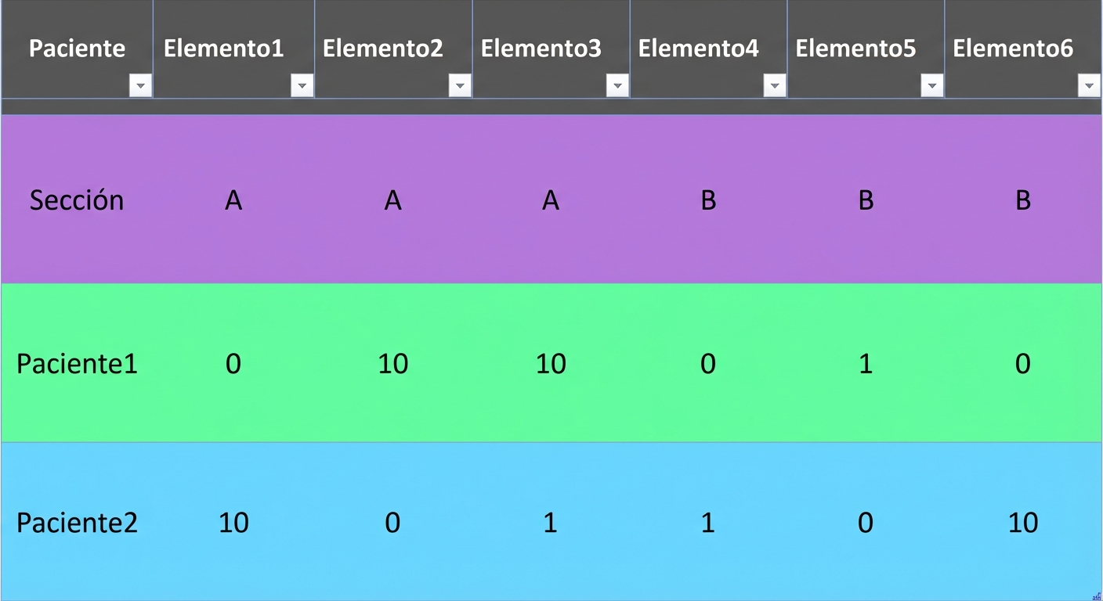Click the Elemento1 column AutoFilter icon
1103x601 pixels.
point(302,85)
